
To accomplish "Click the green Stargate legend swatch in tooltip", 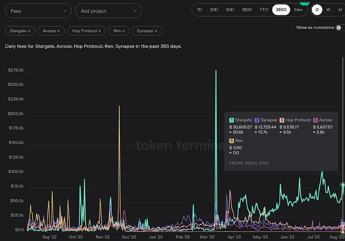I will pyautogui.click(x=231, y=120).
